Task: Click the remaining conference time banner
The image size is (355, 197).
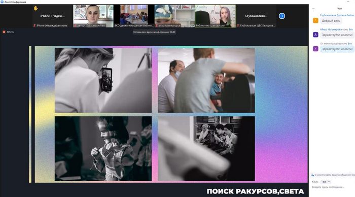Action: click(154, 32)
